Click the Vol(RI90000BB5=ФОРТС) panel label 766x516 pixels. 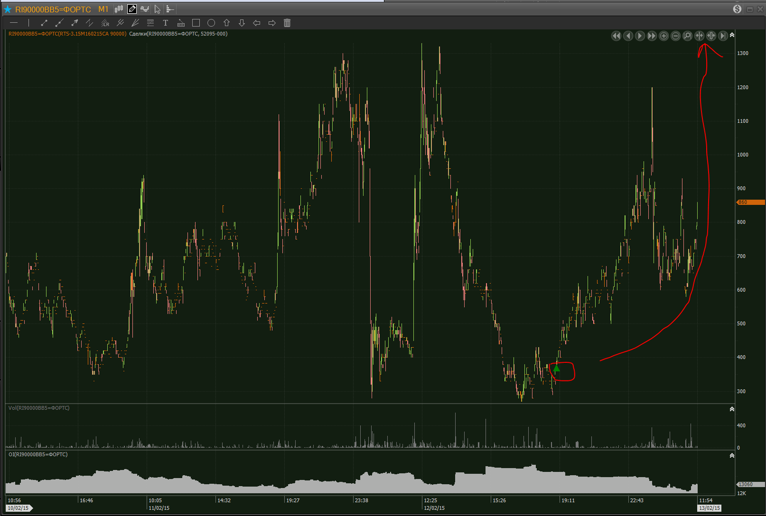click(x=39, y=408)
